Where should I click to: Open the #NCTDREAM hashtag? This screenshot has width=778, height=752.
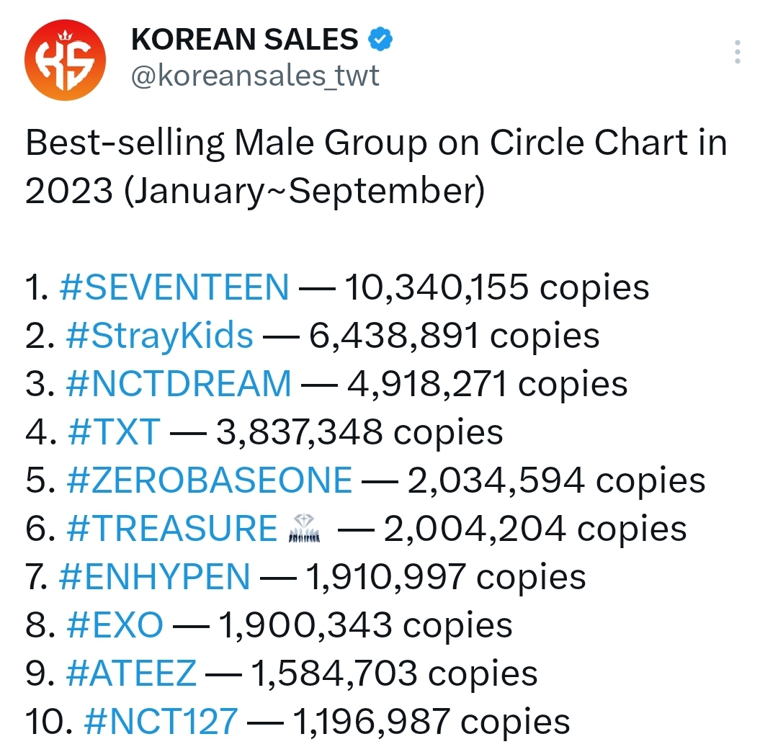[x=179, y=384]
